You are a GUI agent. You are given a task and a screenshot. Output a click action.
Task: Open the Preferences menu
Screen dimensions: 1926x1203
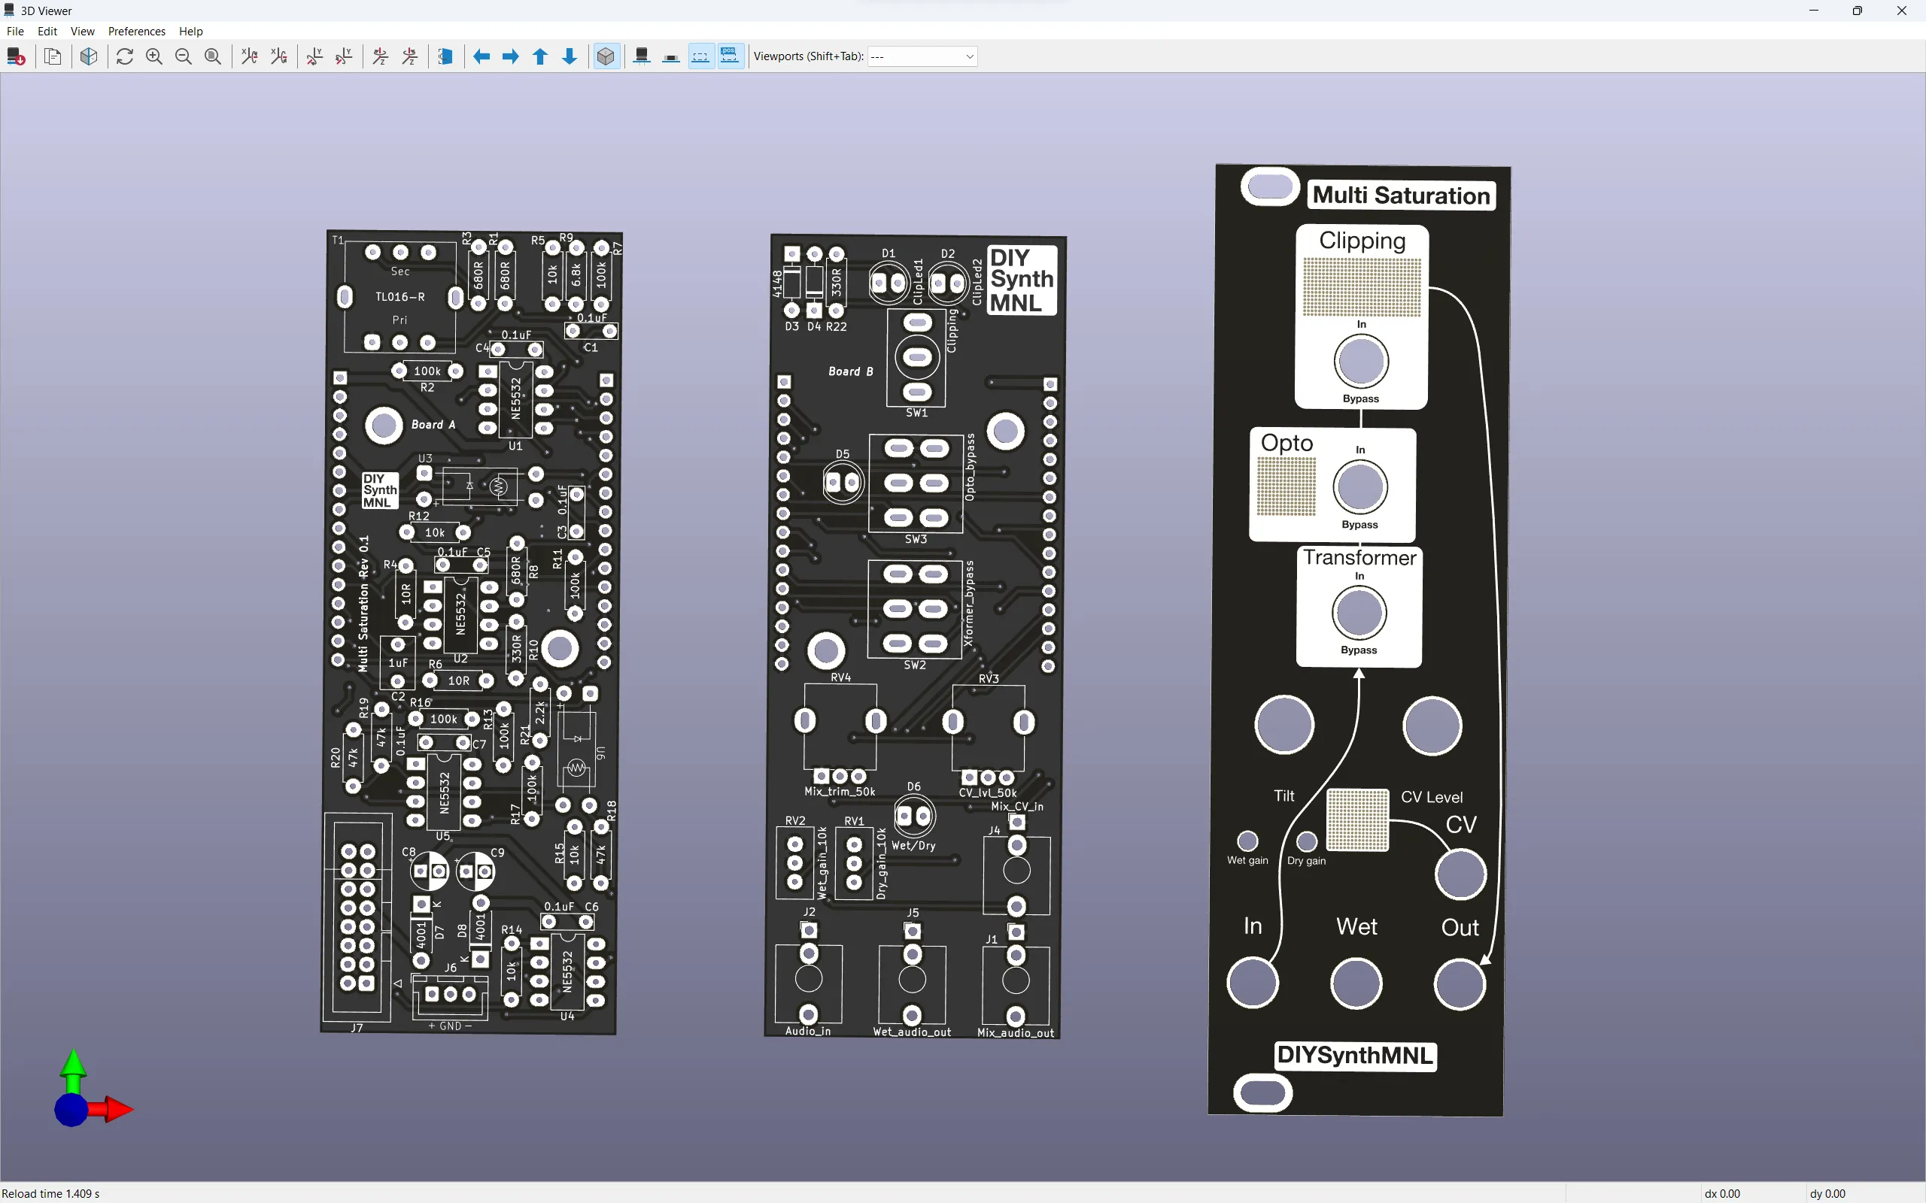click(136, 31)
